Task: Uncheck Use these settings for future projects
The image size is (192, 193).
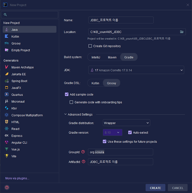Action: [x=104, y=141]
